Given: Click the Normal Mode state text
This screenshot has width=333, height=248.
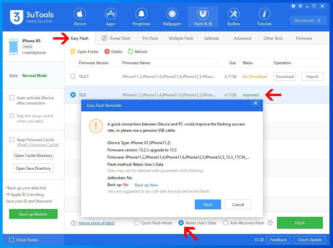Looking at the screenshot, I should 35,75.
